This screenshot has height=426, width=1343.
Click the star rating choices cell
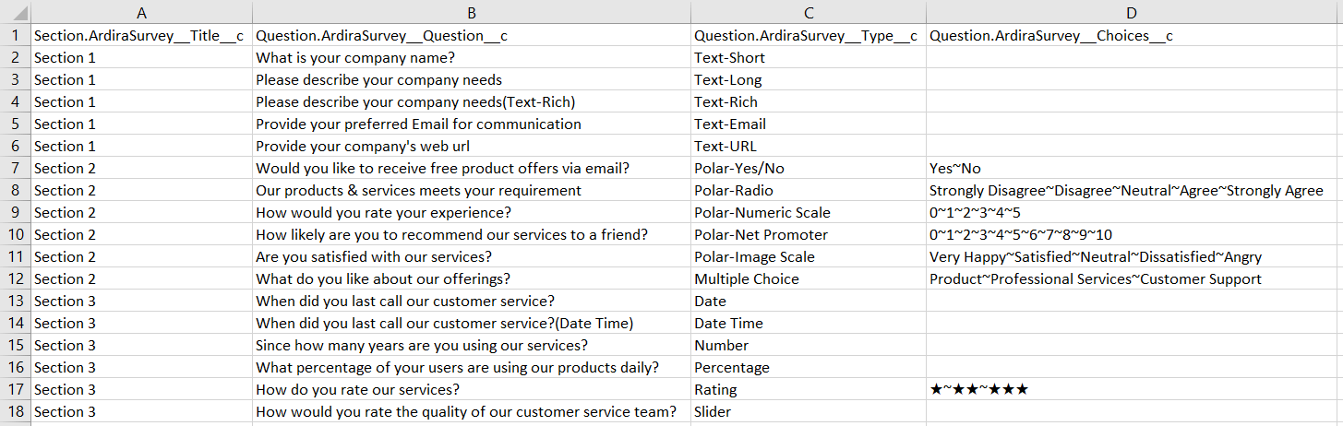pos(979,390)
